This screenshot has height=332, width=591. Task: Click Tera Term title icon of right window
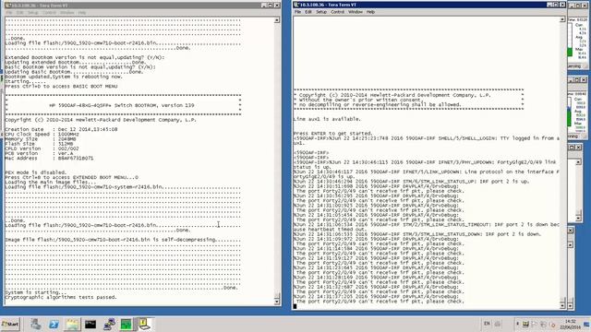point(296,5)
